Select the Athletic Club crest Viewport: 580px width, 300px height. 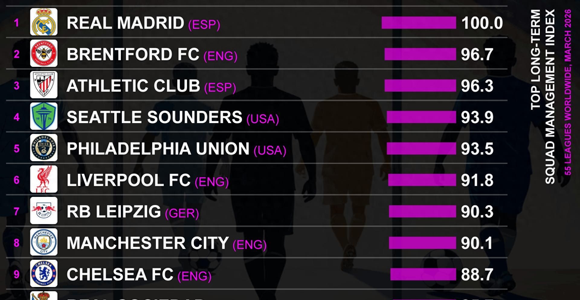click(x=44, y=85)
